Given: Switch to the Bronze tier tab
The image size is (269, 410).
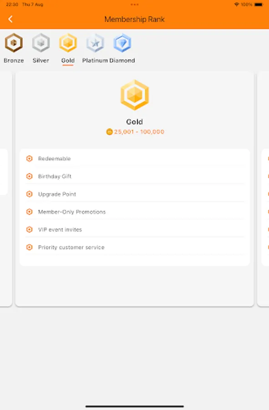Looking at the screenshot, I should click(13, 48).
